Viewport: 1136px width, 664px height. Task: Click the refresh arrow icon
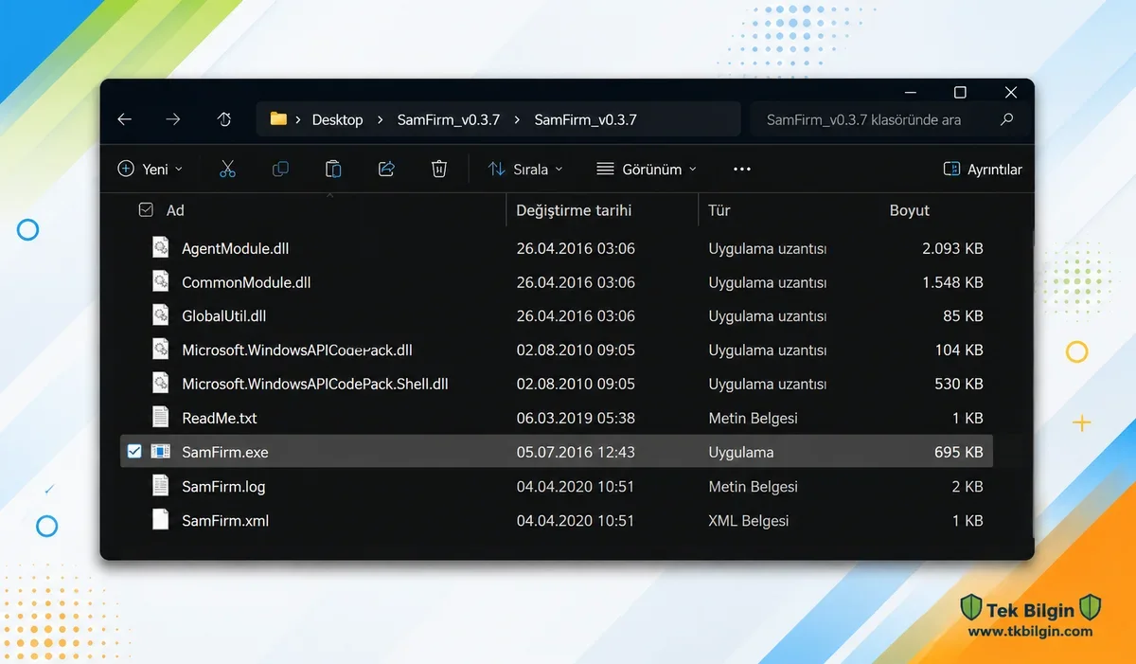point(224,119)
